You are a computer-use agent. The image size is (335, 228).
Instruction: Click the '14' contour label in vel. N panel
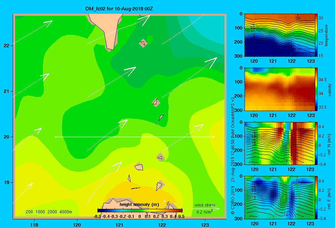pos(286,160)
